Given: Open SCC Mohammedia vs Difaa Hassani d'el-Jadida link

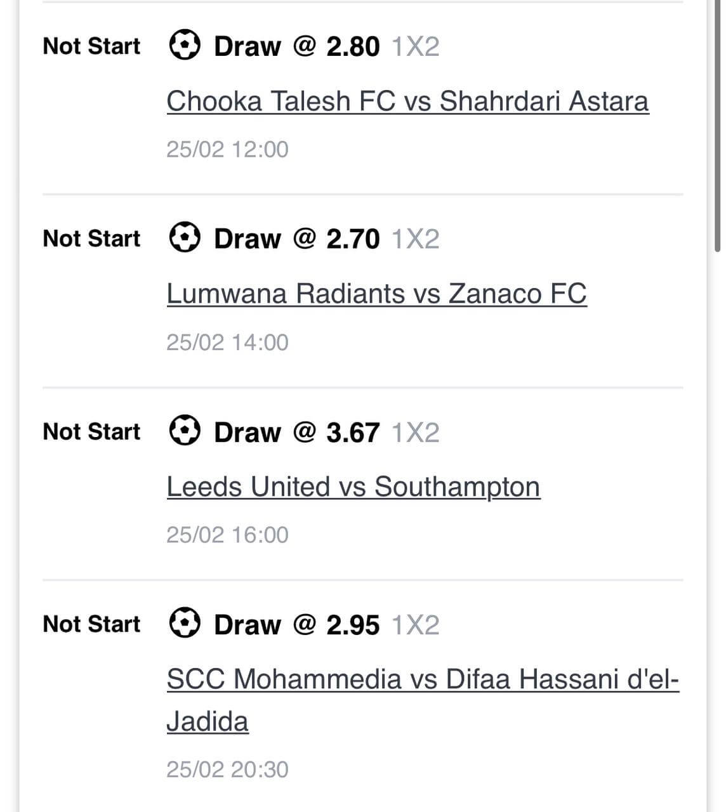Looking at the screenshot, I should tap(421, 679).
